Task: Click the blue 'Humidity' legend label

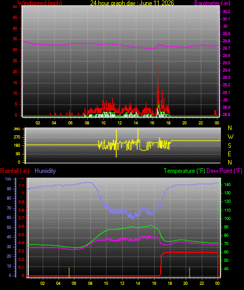Action: 45,171
